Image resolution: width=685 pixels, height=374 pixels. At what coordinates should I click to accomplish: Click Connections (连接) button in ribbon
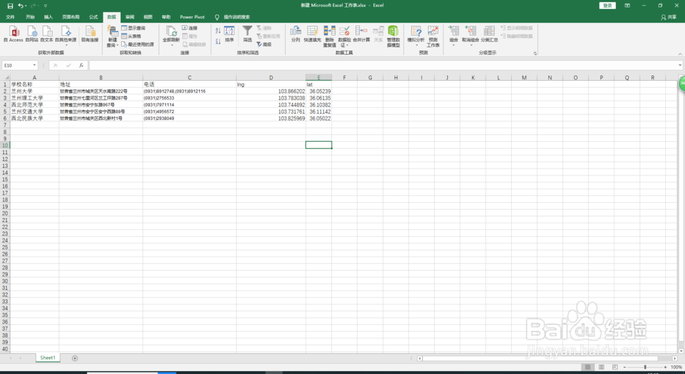coord(190,28)
